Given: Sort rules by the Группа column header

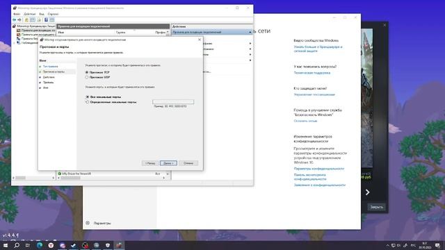Looking at the screenshot, I should pyautogui.click(x=120, y=33).
